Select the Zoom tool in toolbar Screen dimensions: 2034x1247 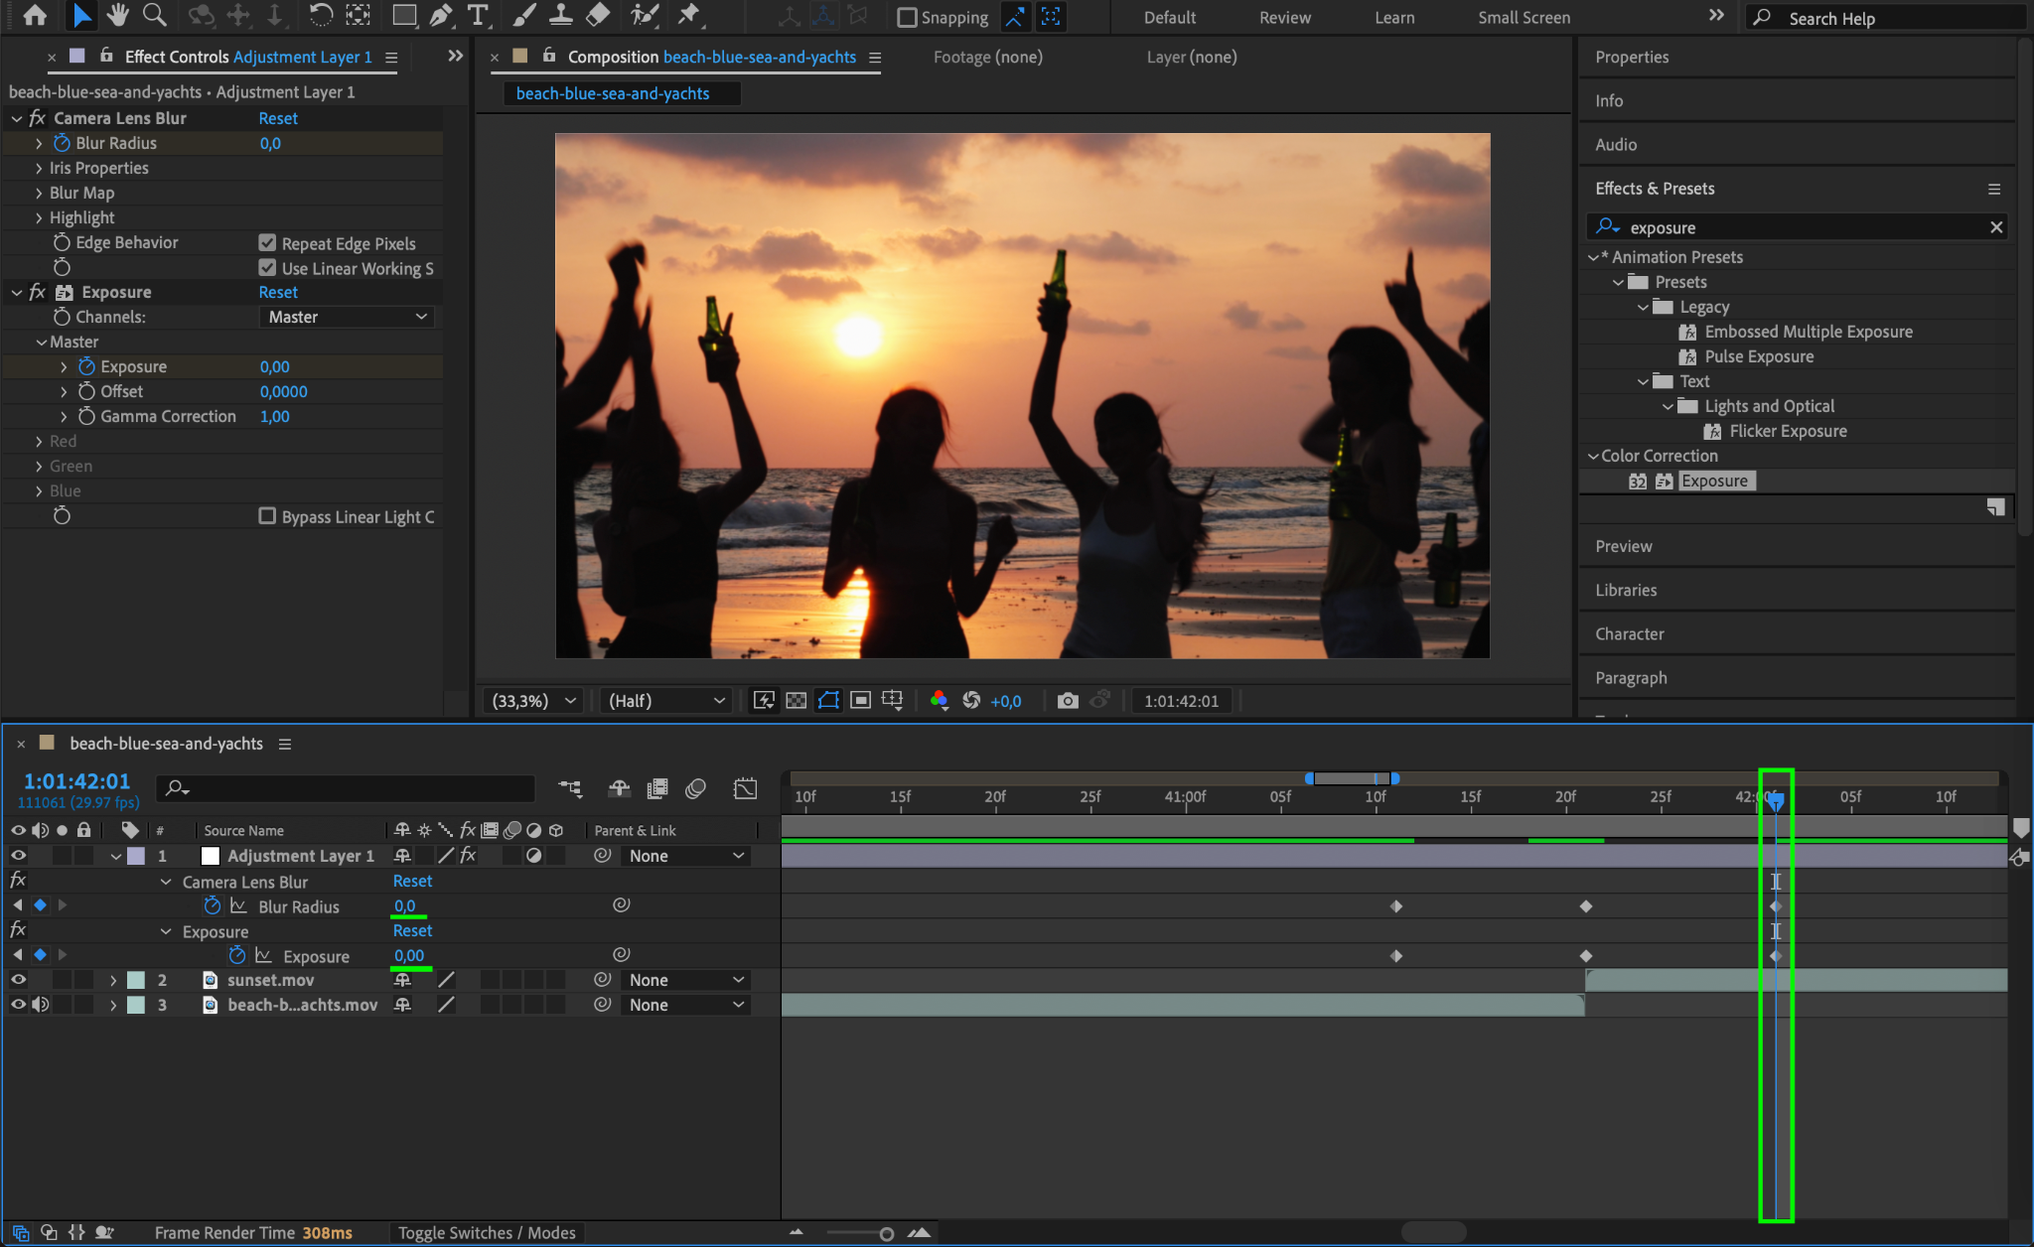tap(154, 15)
